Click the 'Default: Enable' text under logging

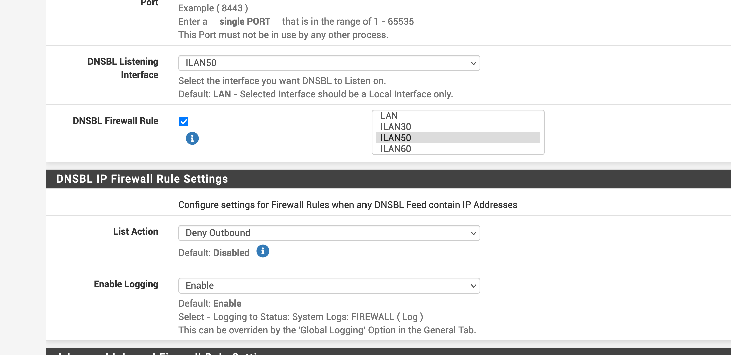210,303
